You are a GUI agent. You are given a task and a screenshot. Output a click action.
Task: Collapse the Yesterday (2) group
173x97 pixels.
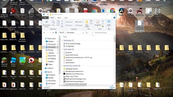(62, 40)
